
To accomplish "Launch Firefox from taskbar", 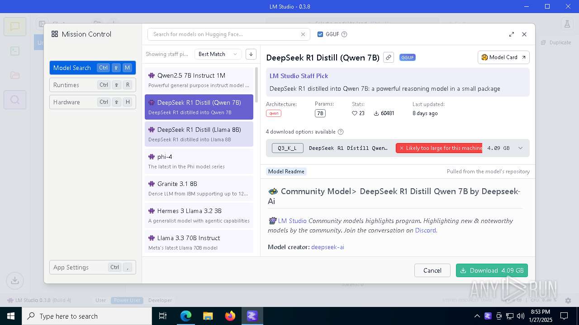I will (230, 316).
